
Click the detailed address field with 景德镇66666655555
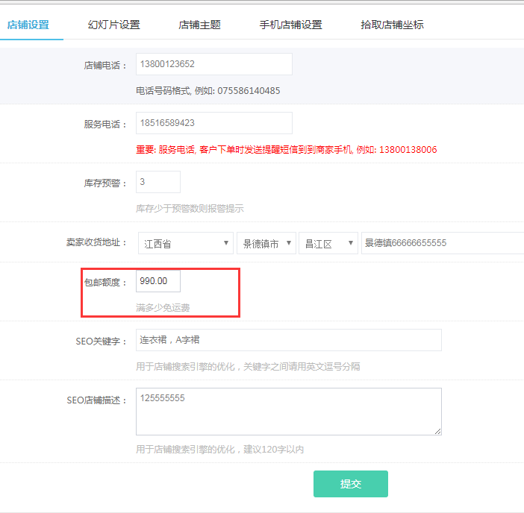tap(442, 243)
